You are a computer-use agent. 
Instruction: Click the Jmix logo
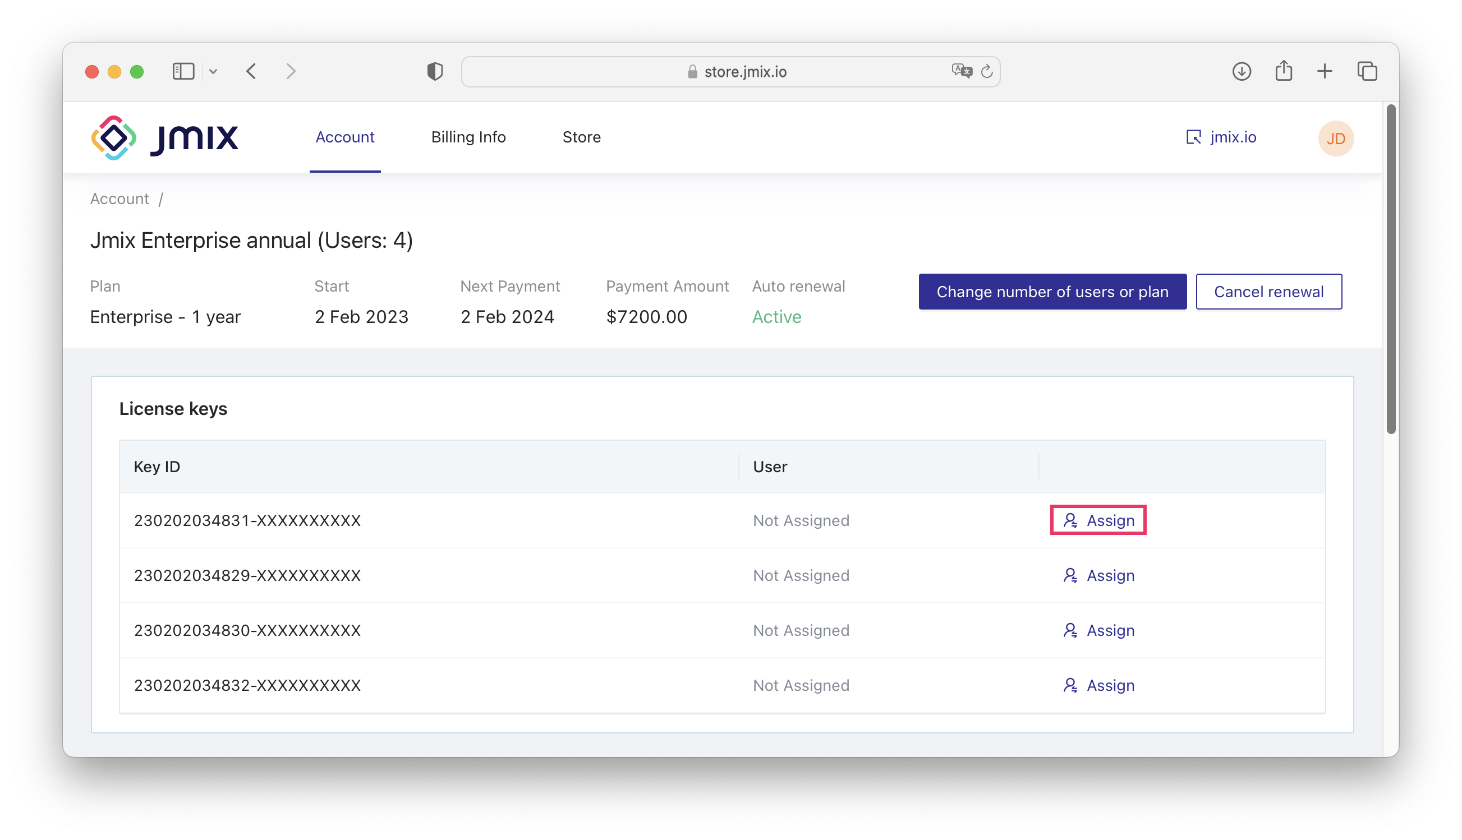[165, 137]
